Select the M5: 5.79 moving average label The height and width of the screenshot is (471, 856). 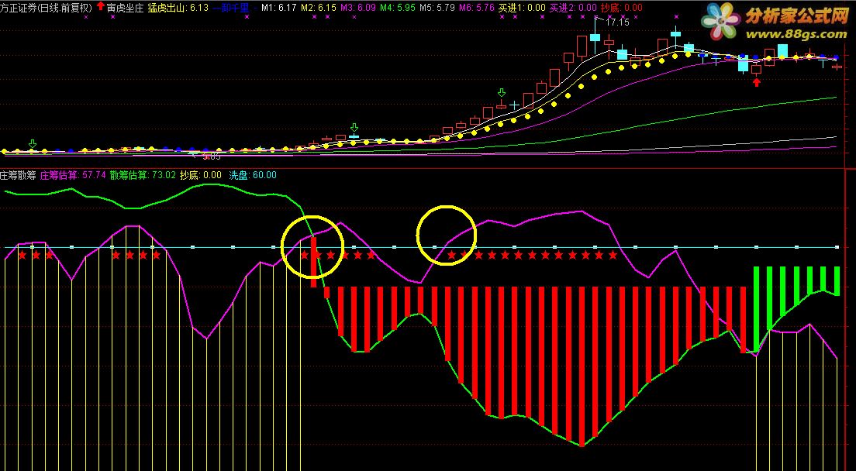click(x=437, y=8)
